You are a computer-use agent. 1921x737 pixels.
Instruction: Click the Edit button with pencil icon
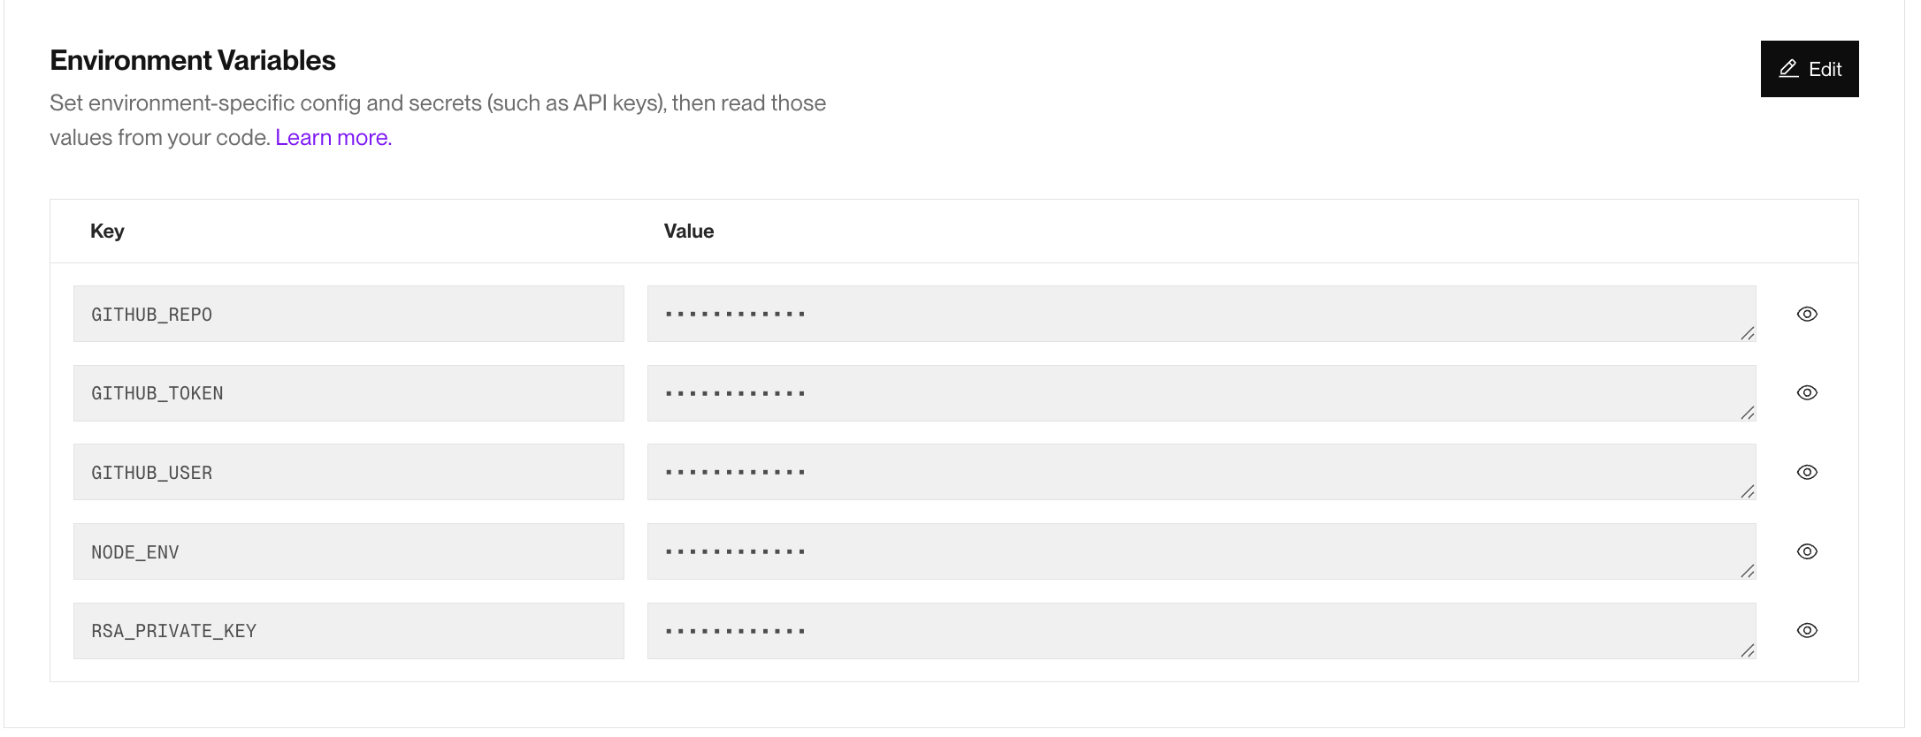coord(1810,69)
